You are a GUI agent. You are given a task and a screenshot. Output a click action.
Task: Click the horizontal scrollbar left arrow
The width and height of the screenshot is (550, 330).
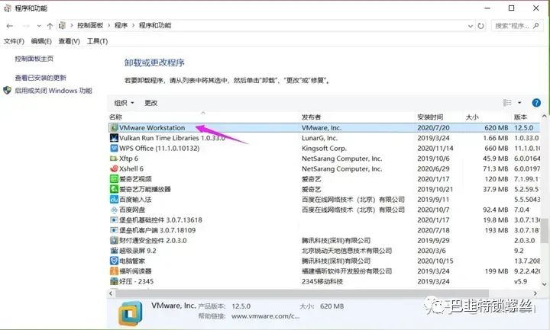111,293
